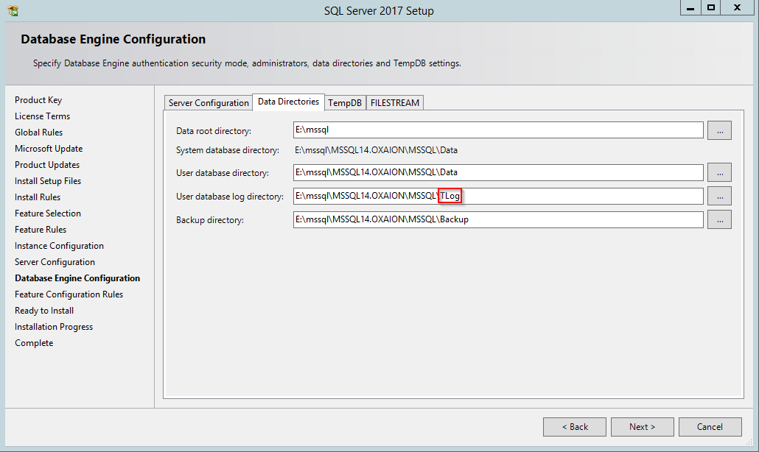Select Product Updates step in sidebar
The image size is (759, 452).
pyautogui.click(x=47, y=165)
